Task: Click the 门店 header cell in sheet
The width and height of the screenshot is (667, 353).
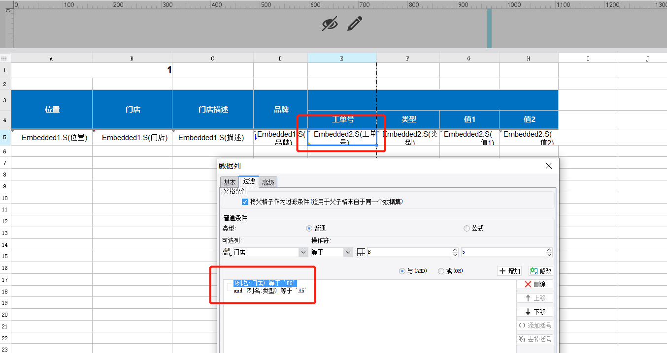Action: click(x=132, y=110)
